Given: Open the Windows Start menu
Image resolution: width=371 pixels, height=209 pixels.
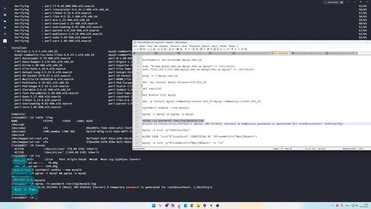Looking at the screenshot, I should coord(154,206).
